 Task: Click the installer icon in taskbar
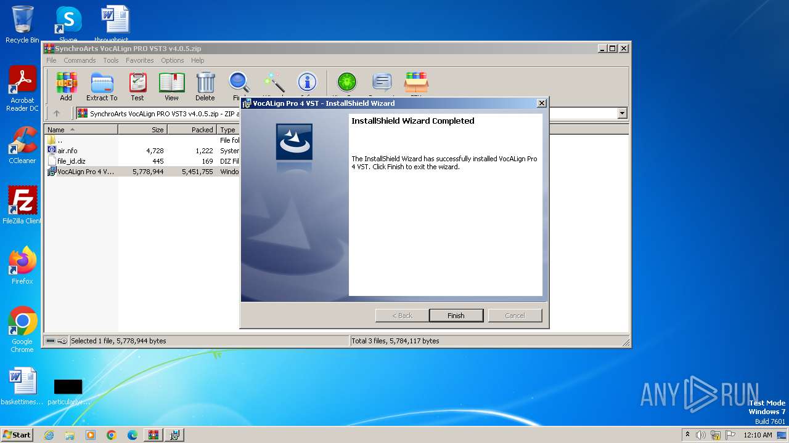point(174,435)
